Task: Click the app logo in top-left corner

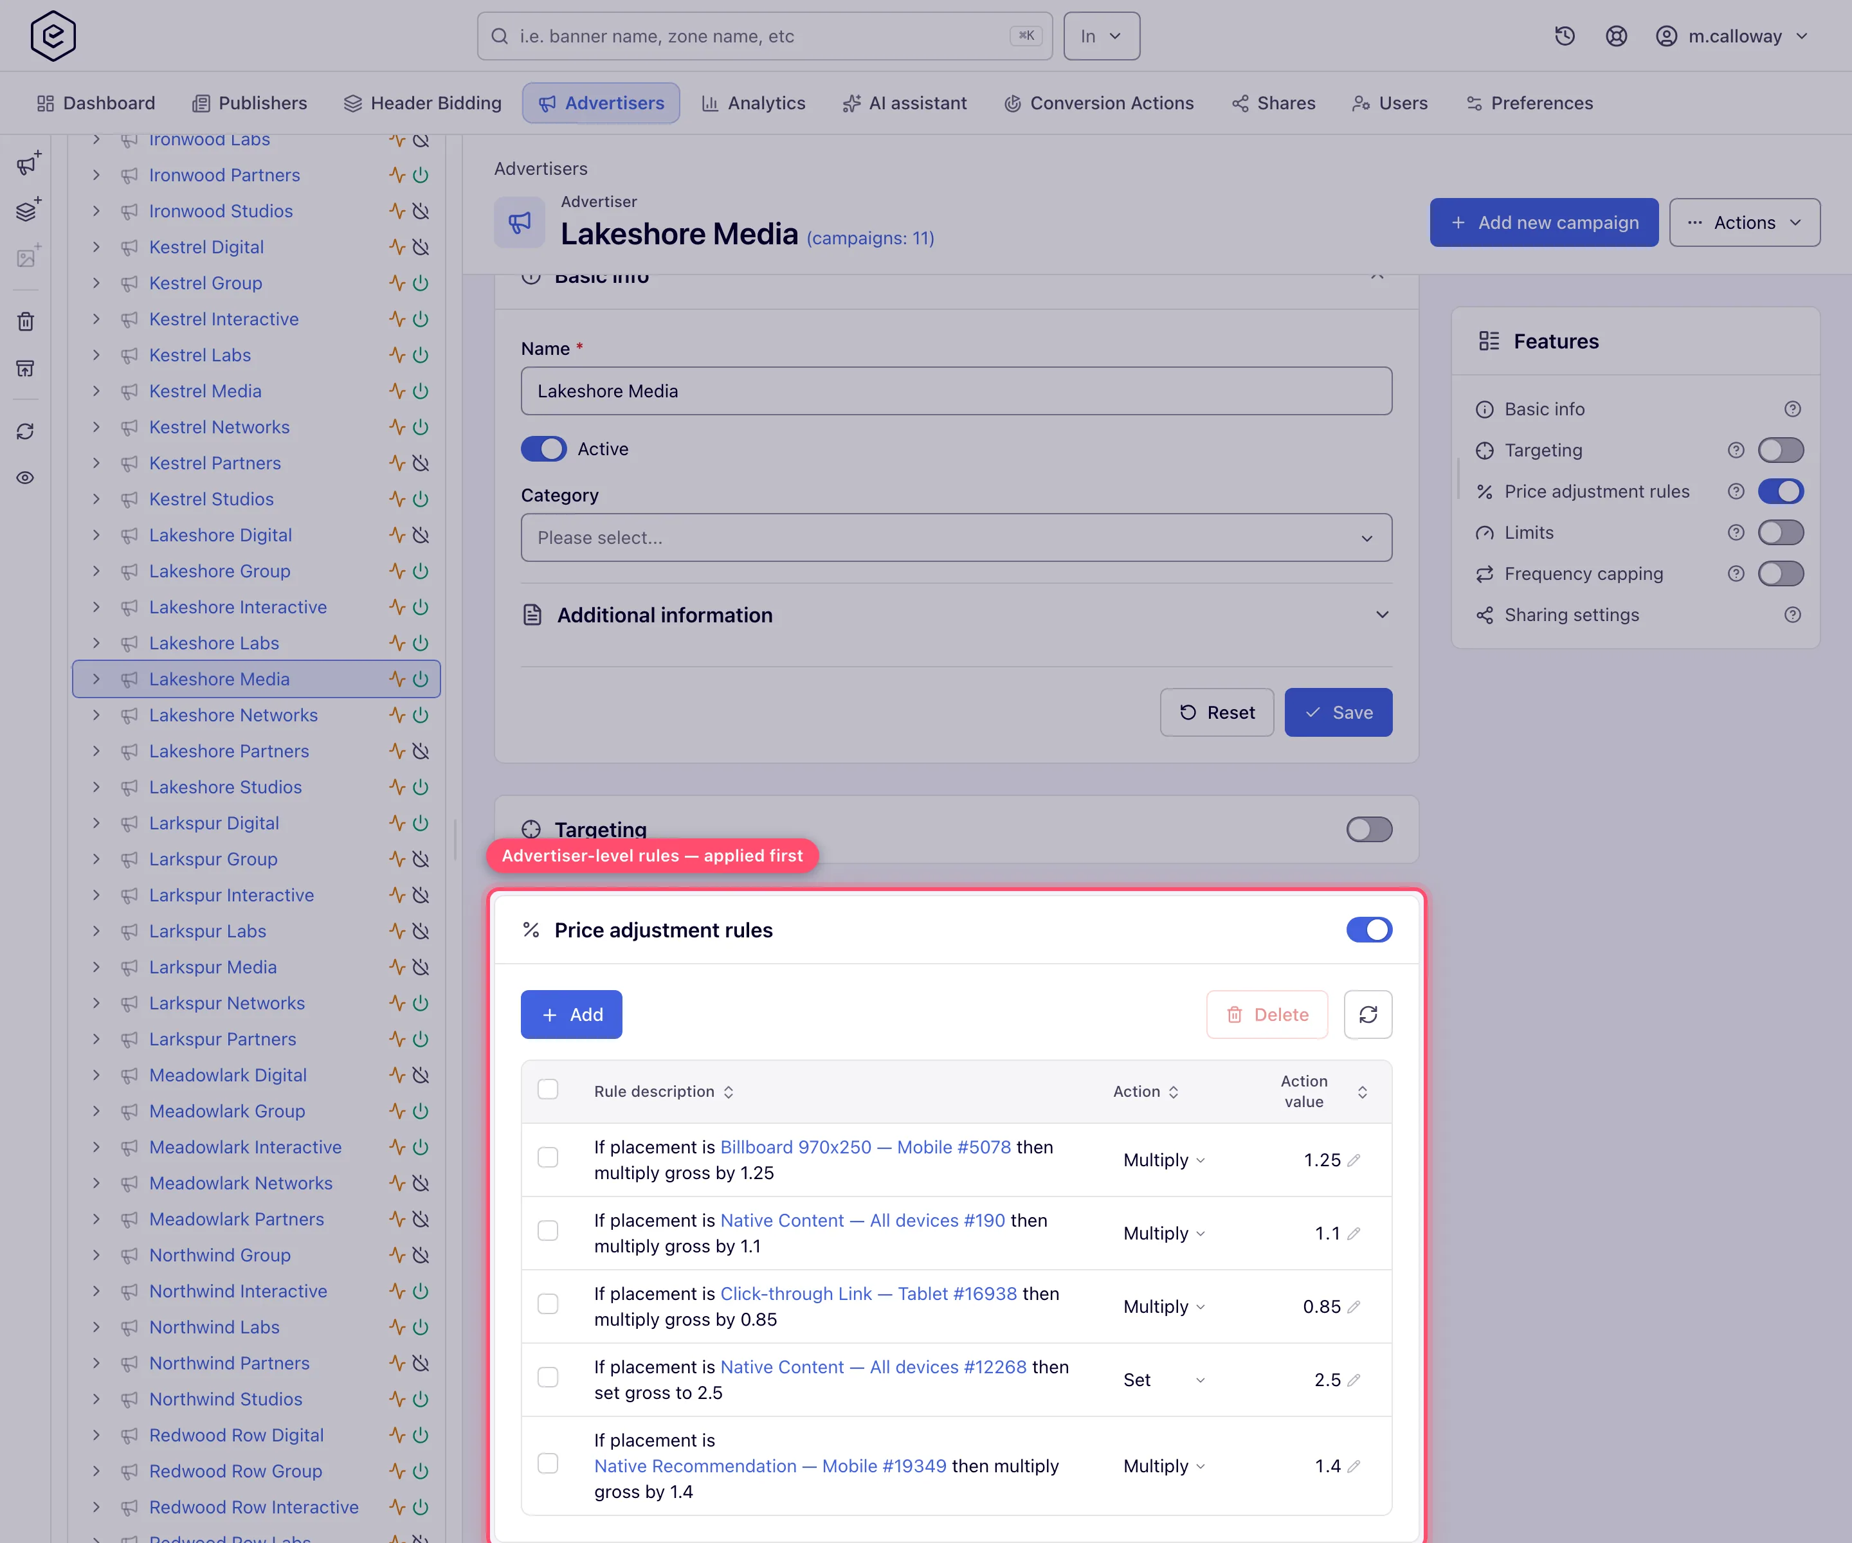Action: (x=53, y=36)
